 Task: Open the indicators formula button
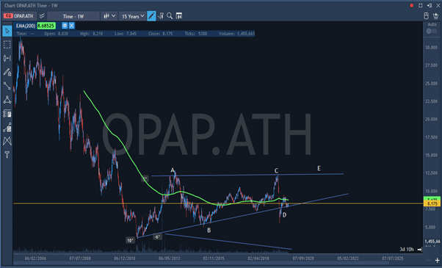[161, 16]
